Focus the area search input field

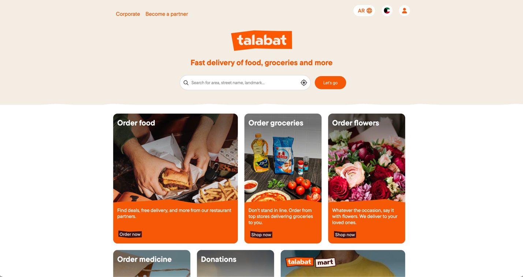click(x=245, y=83)
